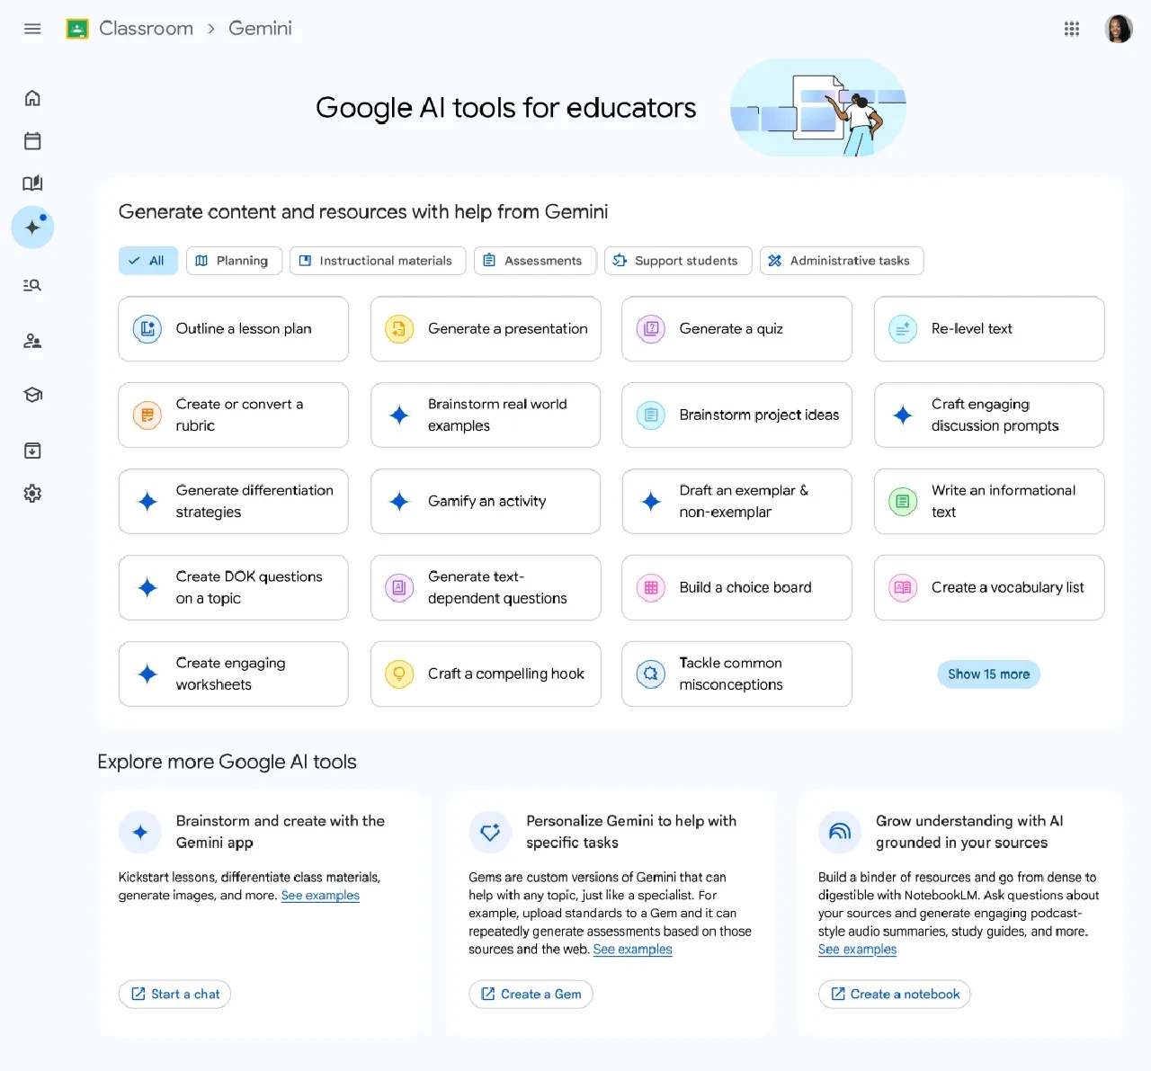The width and height of the screenshot is (1151, 1071).
Task: Open the Calendar in the sidebar
Action: [32, 140]
